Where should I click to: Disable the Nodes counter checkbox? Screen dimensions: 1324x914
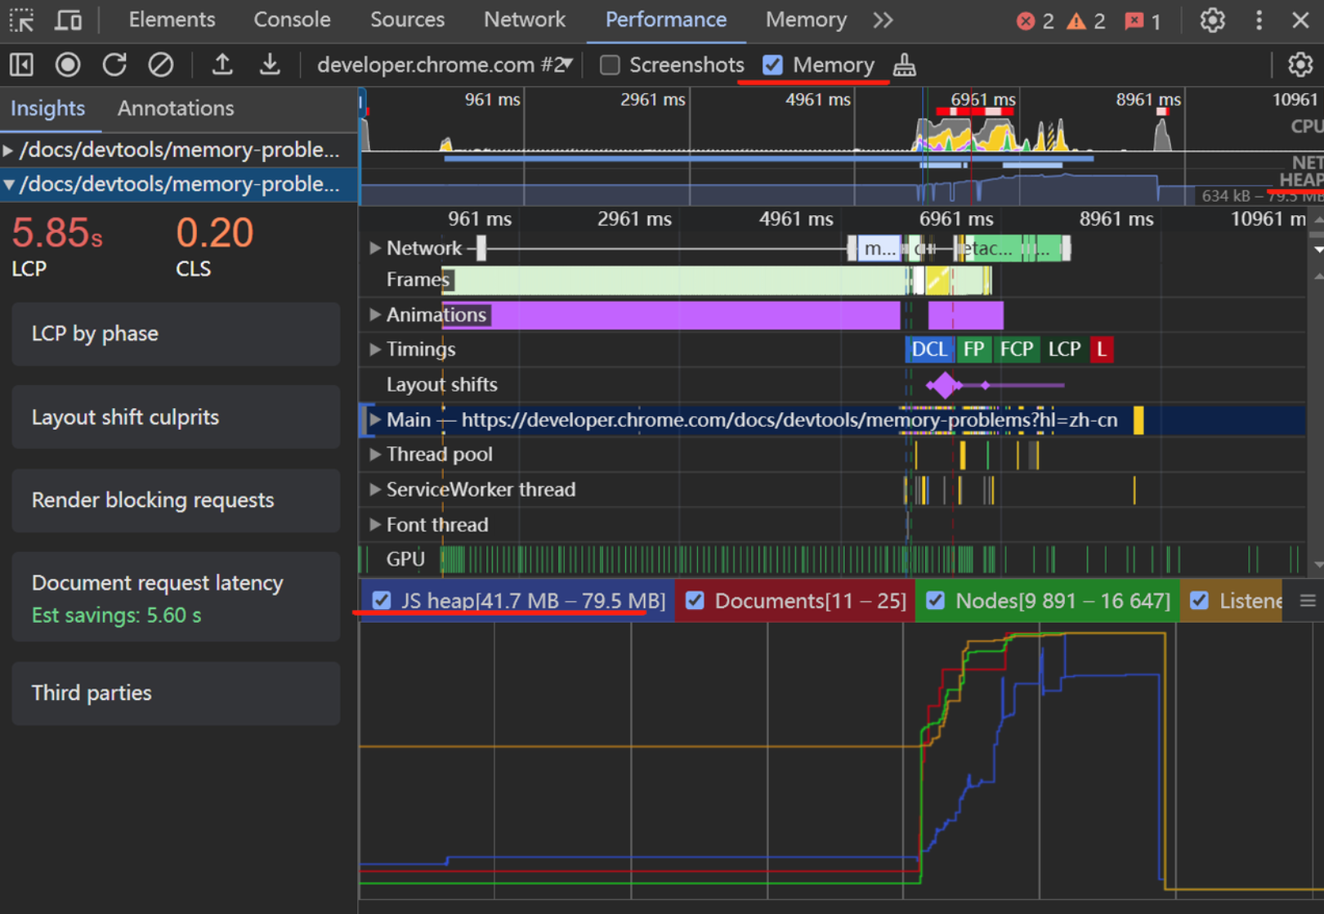(936, 601)
